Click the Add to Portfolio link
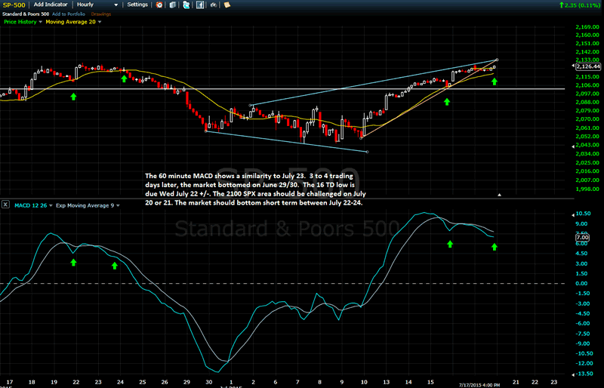The image size is (604, 388). click(68, 14)
